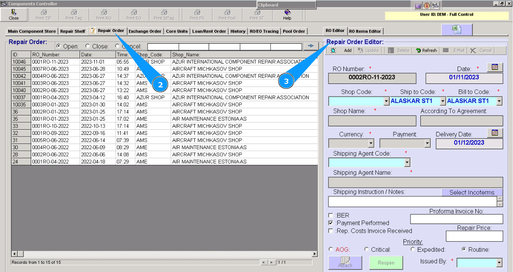The image size is (513, 272).
Task: Click horizontal scrollbar right arrow of grid
Action: pyautogui.click(x=315, y=254)
